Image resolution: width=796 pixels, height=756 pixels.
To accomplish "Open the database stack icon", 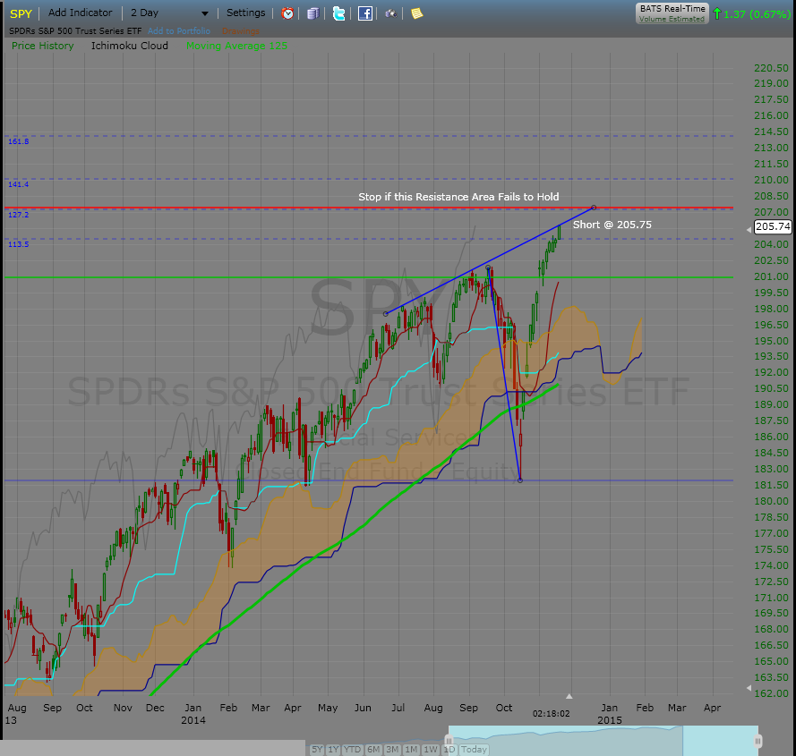I will coord(313,13).
